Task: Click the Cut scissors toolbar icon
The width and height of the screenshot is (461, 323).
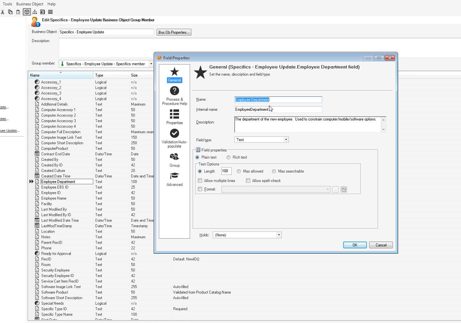Action: [3, 12]
